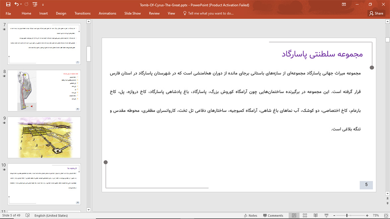Switch to the Design tab
Screen dimensions: 390x219
(61, 13)
